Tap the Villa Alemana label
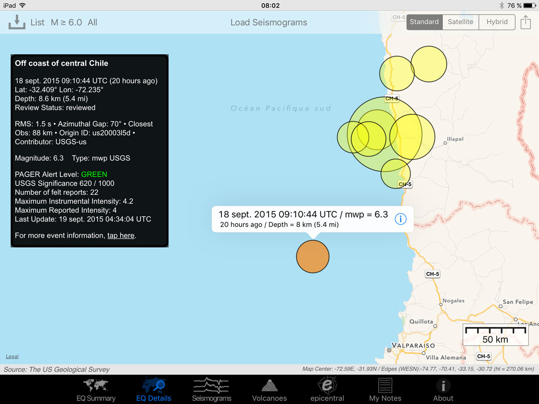 pos(446,357)
